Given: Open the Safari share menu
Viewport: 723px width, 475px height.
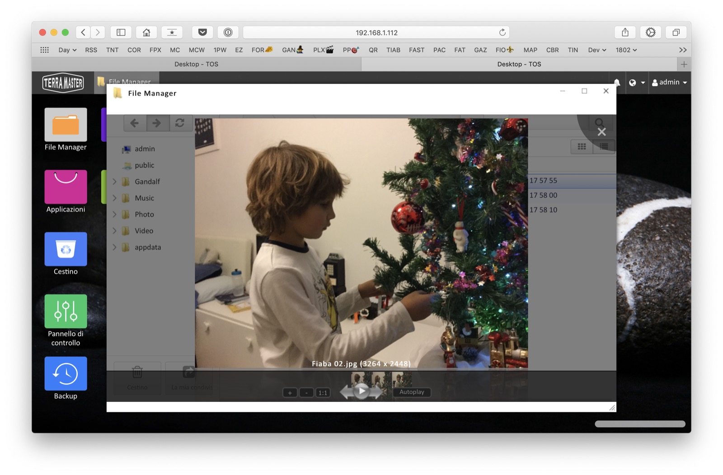Looking at the screenshot, I should (x=625, y=32).
